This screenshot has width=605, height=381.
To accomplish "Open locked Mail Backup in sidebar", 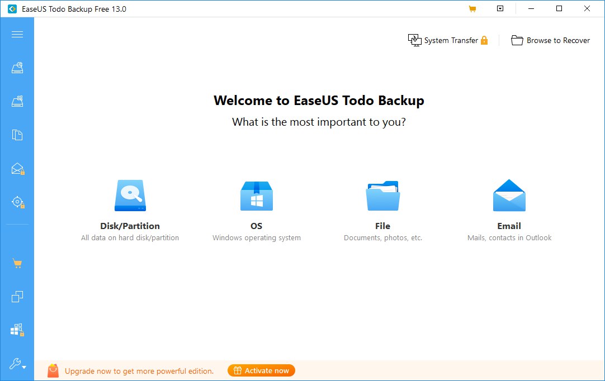I will coord(18,169).
